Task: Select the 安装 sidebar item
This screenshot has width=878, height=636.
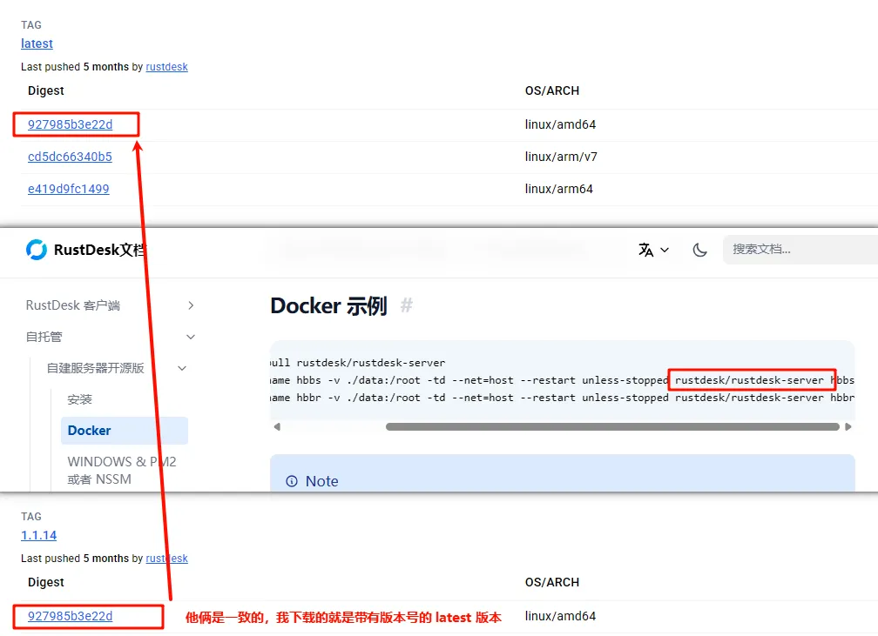Action: click(x=80, y=398)
